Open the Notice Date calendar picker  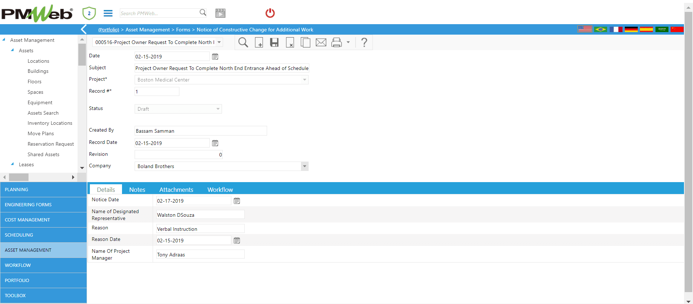tap(237, 201)
